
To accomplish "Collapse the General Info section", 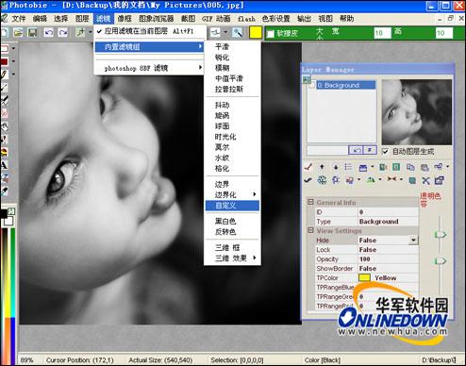I will [310, 202].
